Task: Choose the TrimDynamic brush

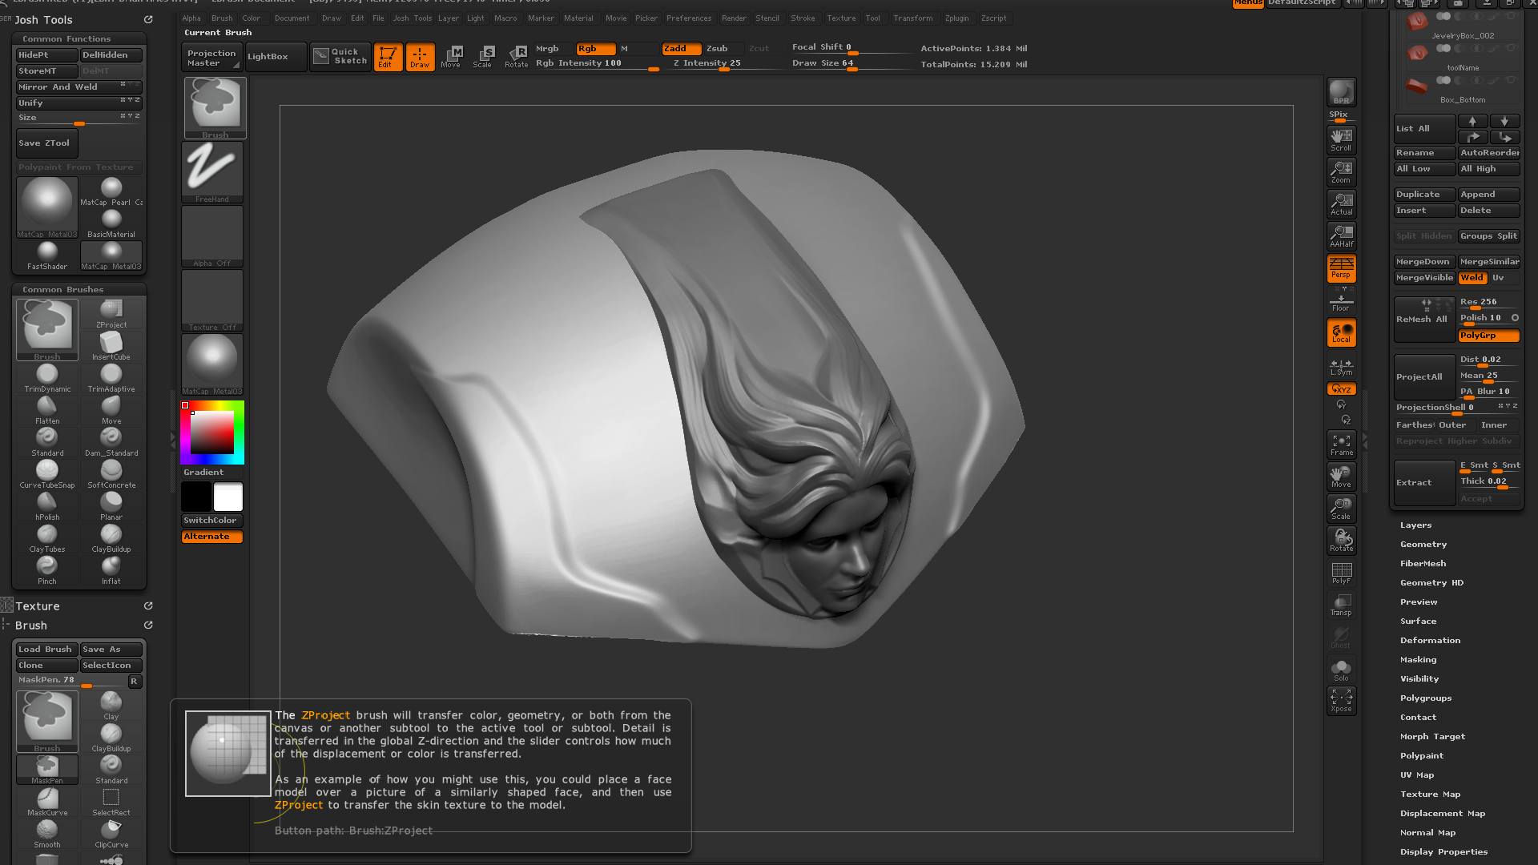Action: (x=47, y=378)
